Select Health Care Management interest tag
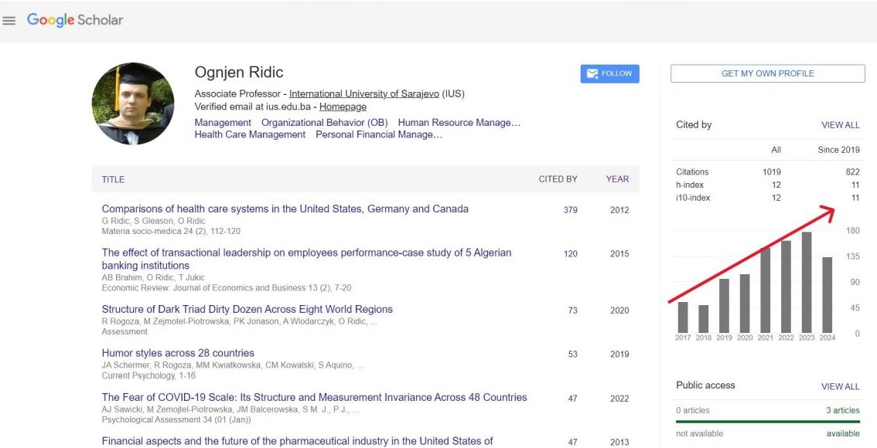 click(x=250, y=134)
